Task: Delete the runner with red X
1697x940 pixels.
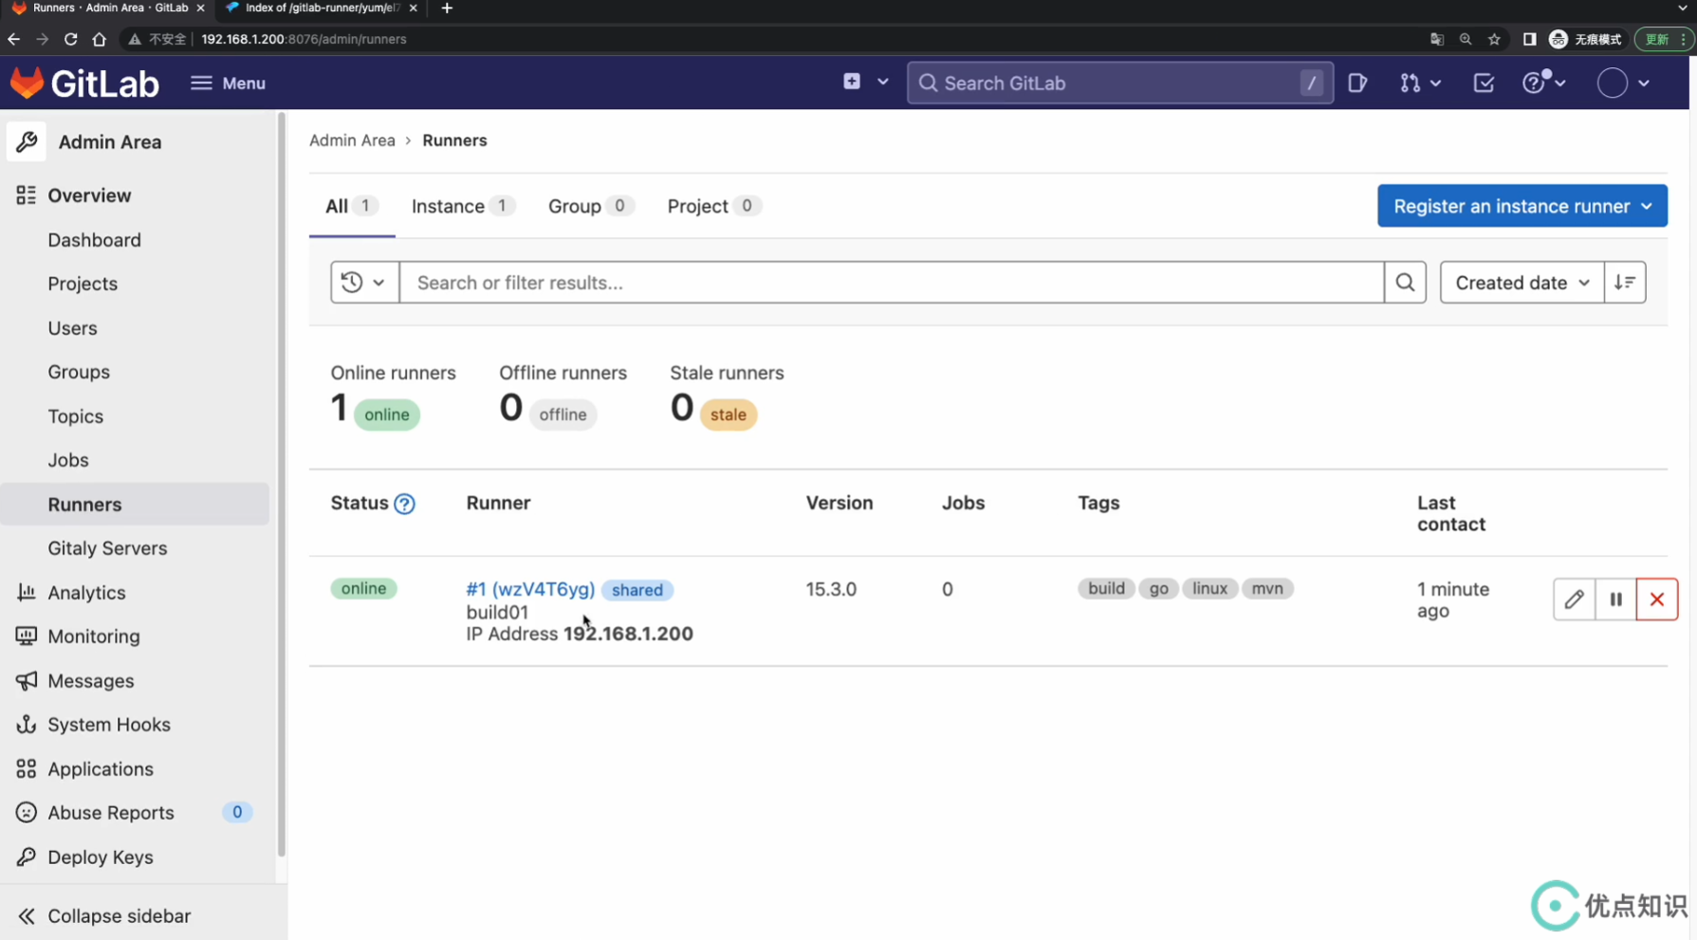Action: (x=1657, y=599)
